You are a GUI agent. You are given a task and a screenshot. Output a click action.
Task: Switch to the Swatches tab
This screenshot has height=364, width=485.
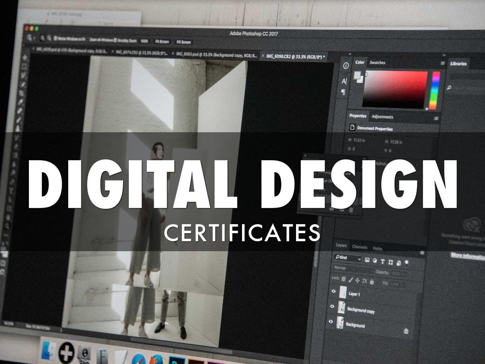tap(377, 63)
